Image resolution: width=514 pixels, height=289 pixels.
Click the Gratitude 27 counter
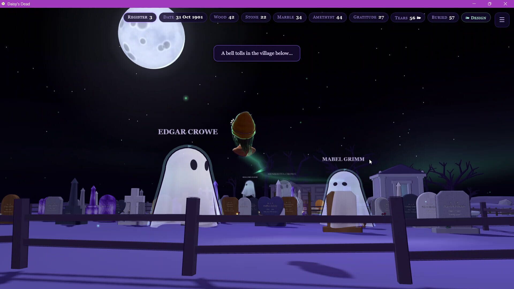[x=369, y=17]
